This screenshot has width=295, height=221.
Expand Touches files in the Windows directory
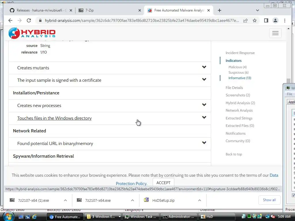pyautogui.click(x=110, y=118)
